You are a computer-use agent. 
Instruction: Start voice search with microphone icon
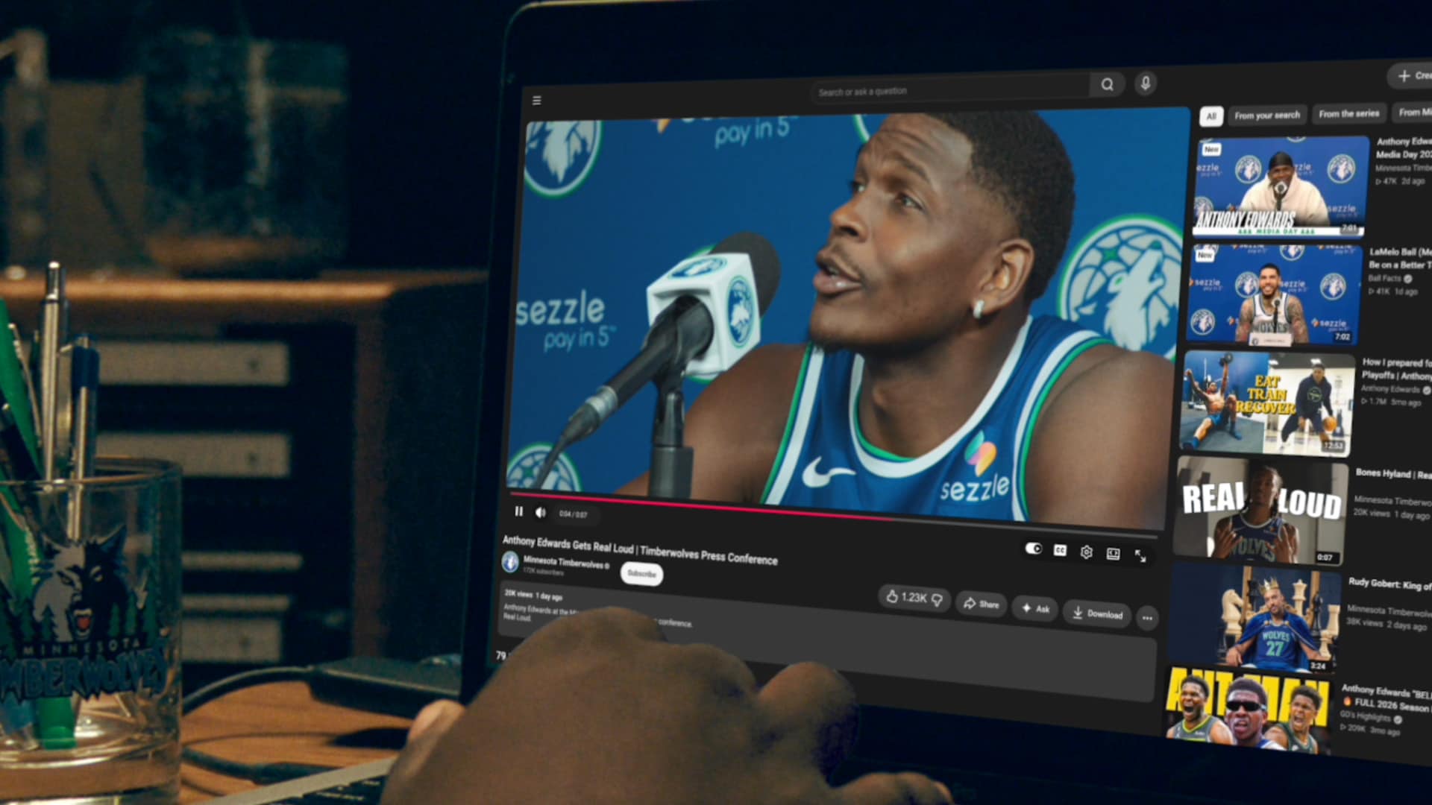point(1146,83)
